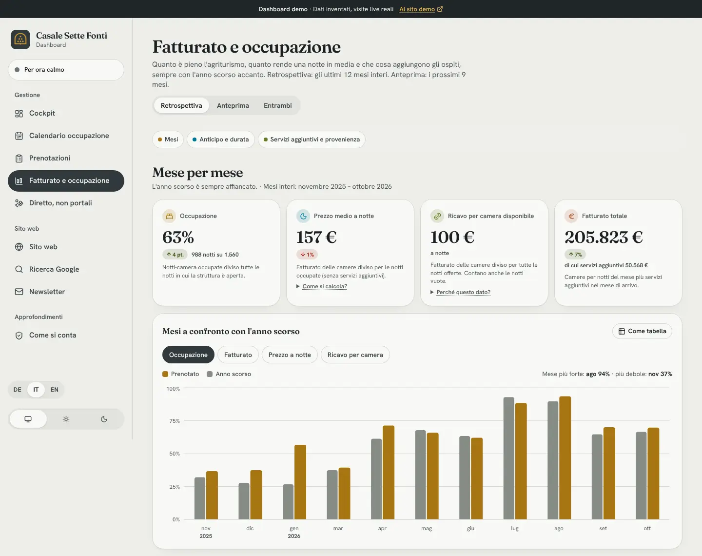Show the Ricavo per camera chart metric
702x556 pixels.
355,355
